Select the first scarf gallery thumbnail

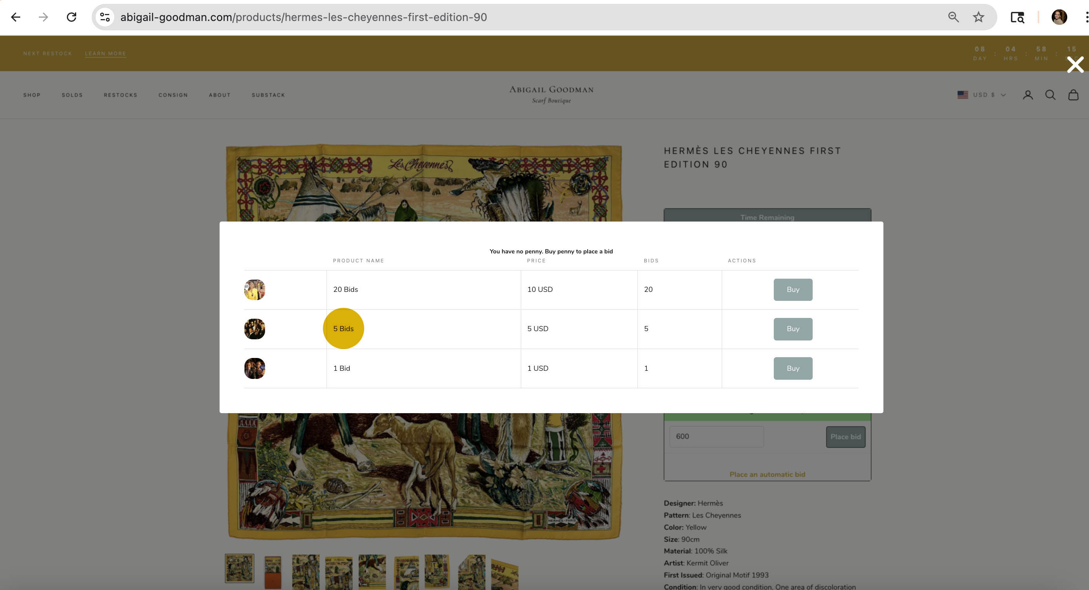pos(239,568)
